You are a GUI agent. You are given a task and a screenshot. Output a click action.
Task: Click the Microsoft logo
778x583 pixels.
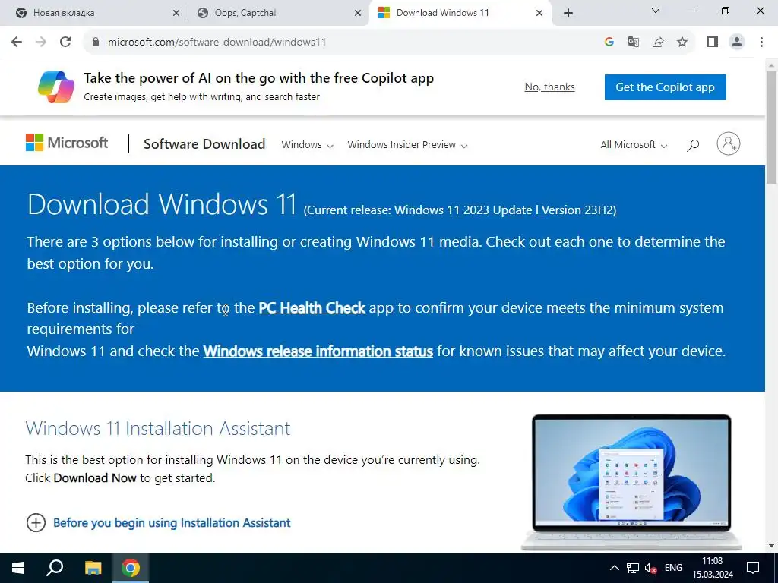click(x=67, y=143)
